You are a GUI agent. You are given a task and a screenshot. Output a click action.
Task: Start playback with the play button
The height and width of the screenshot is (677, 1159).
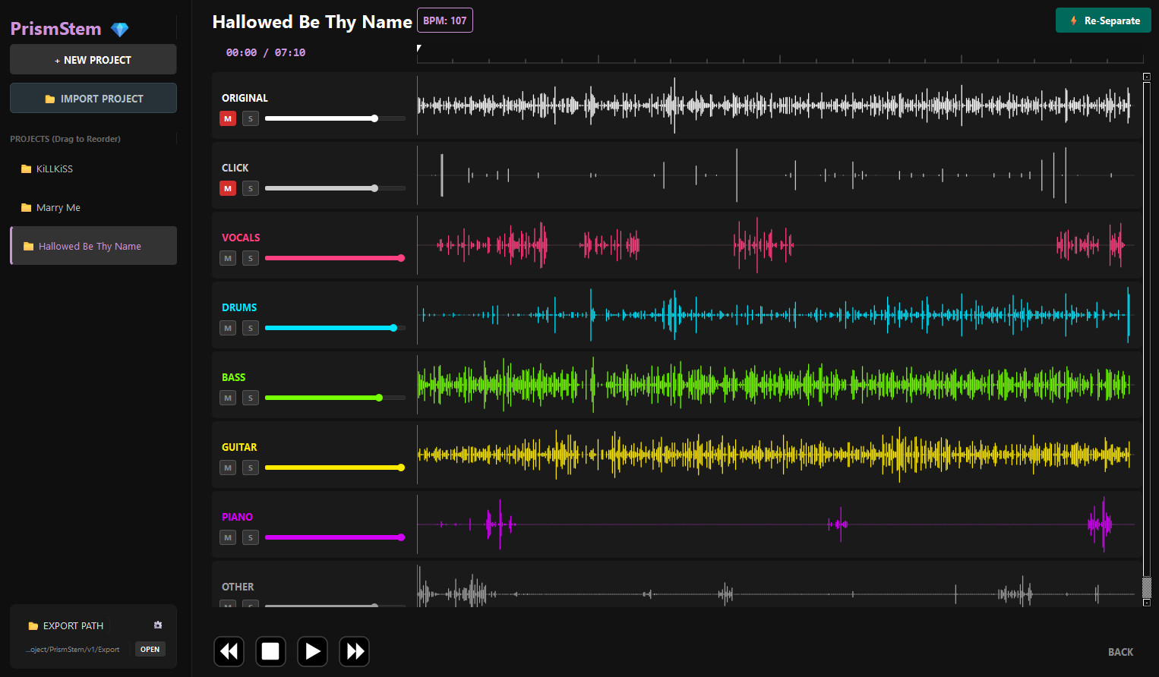pos(312,651)
